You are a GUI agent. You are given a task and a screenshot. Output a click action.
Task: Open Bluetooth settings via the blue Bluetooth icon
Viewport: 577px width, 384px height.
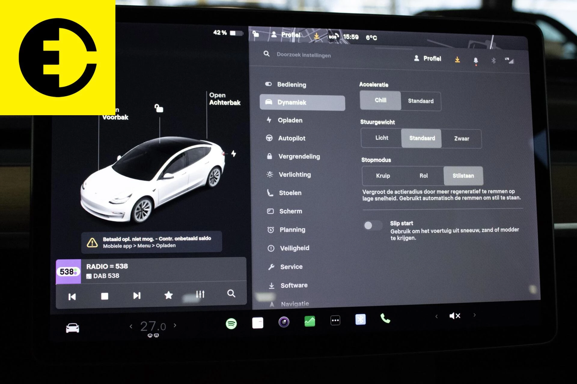360,320
